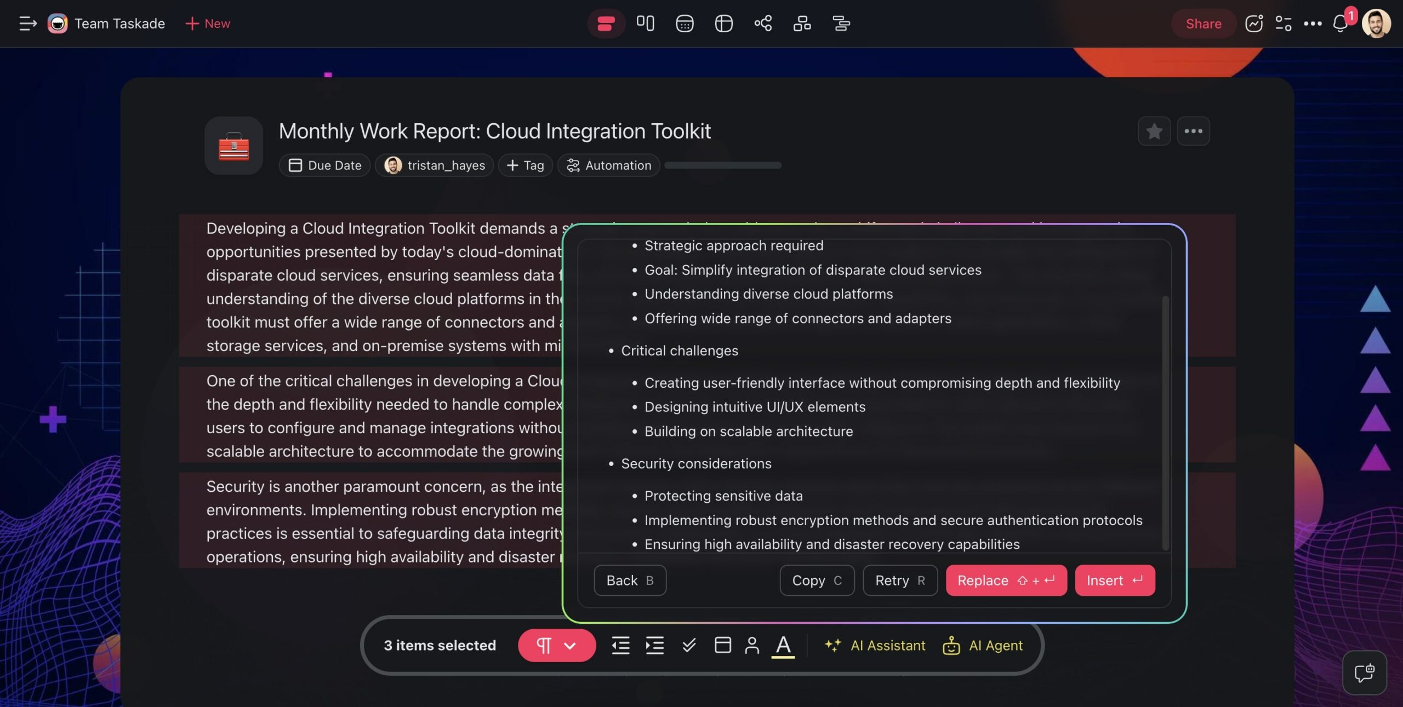Image resolution: width=1403 pixels, height=707 pixels.
Task: Open project options three-dot menu
Action: (1193, 131)
